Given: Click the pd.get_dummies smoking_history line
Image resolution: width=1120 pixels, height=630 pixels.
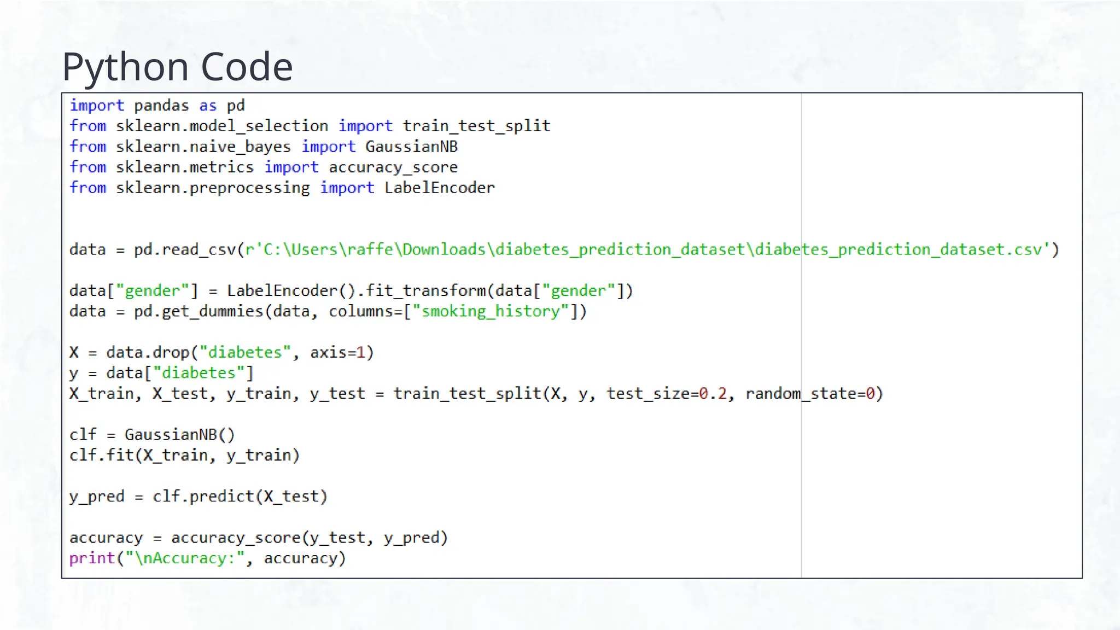Looking at the screenshot, I should point(328,311).
